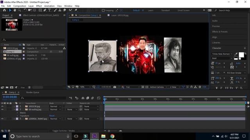Select the Horizontal Type tool
Image resolution: width=250 pixels, height=140 pixels.
pos(50,10)
